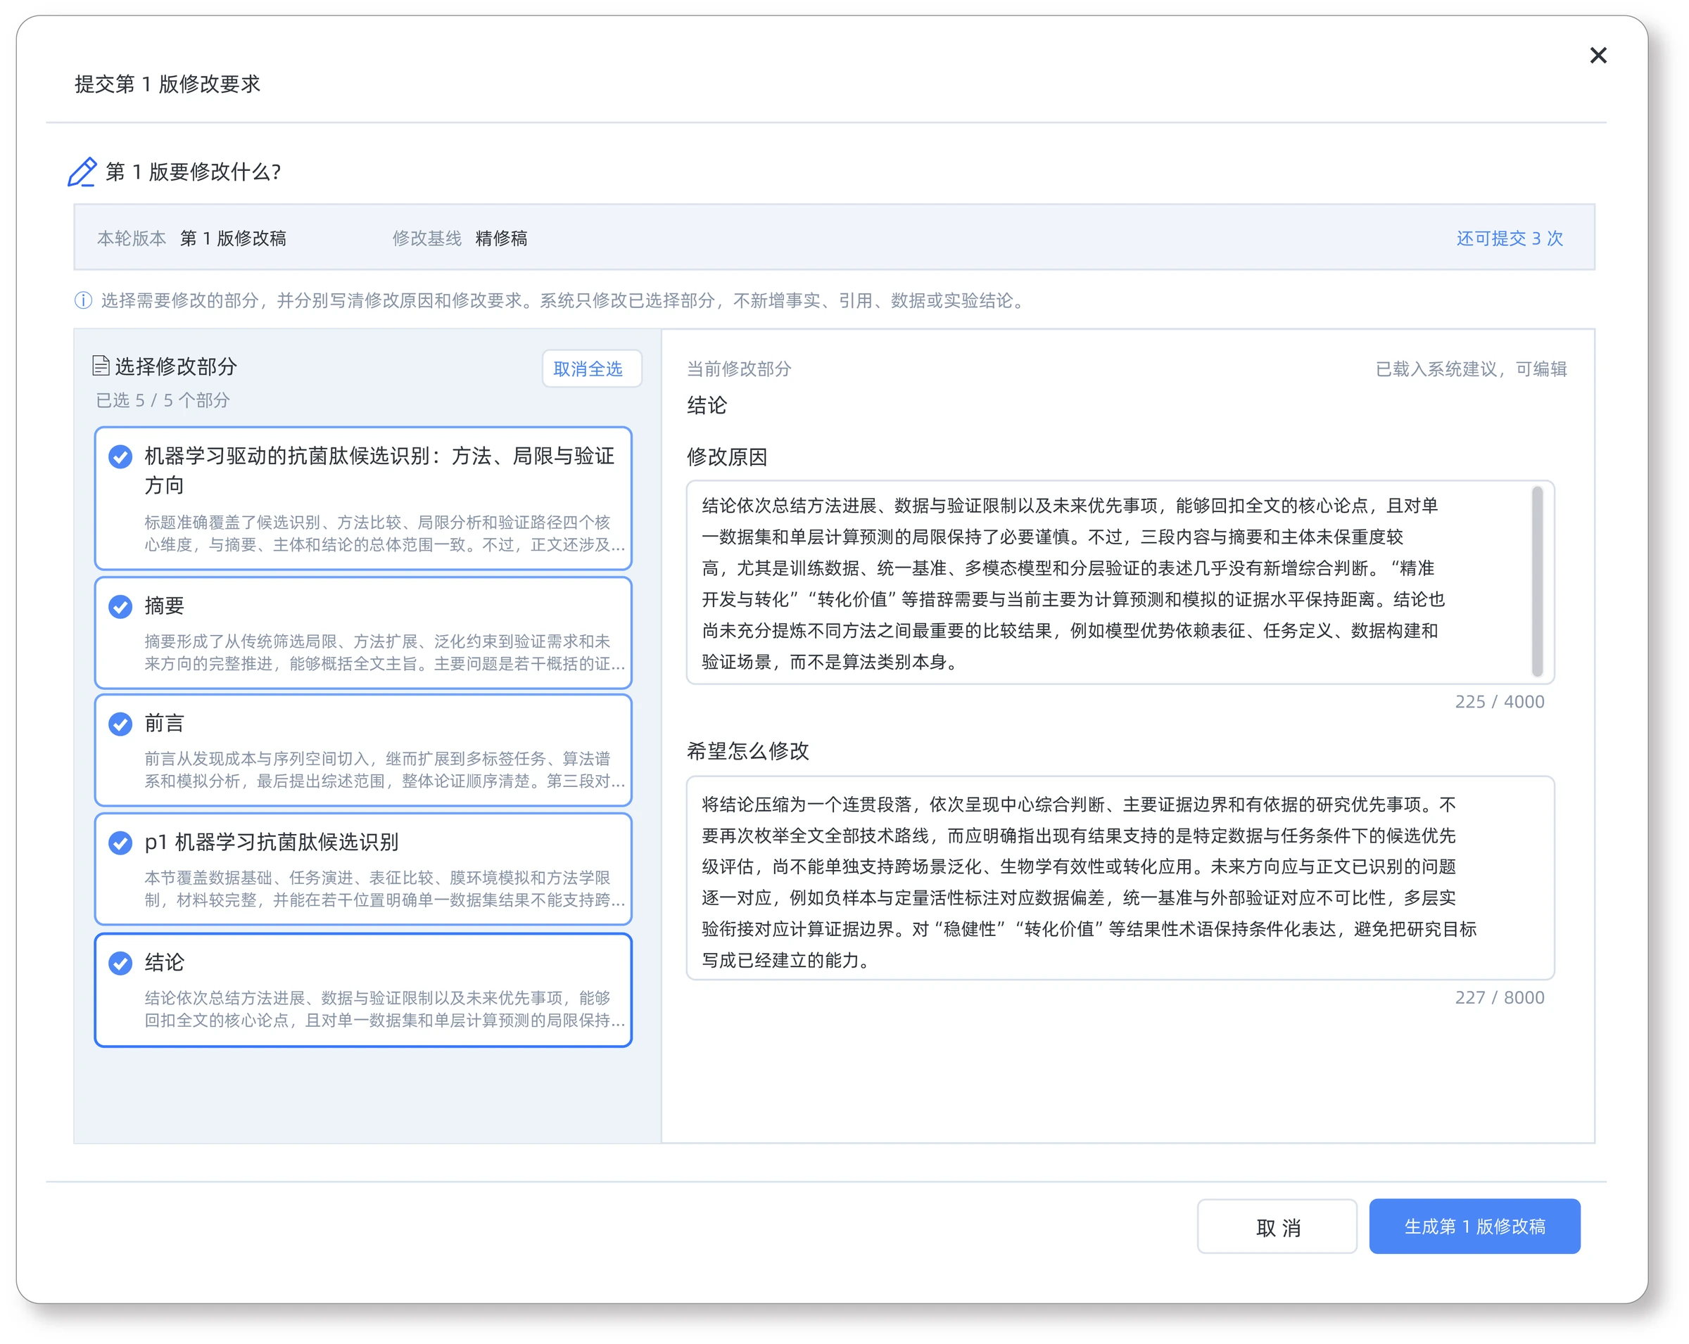
Task: Click 生成第 1 版修改稿 button
Action: pyautogui.click(x=1474, y=1226)
